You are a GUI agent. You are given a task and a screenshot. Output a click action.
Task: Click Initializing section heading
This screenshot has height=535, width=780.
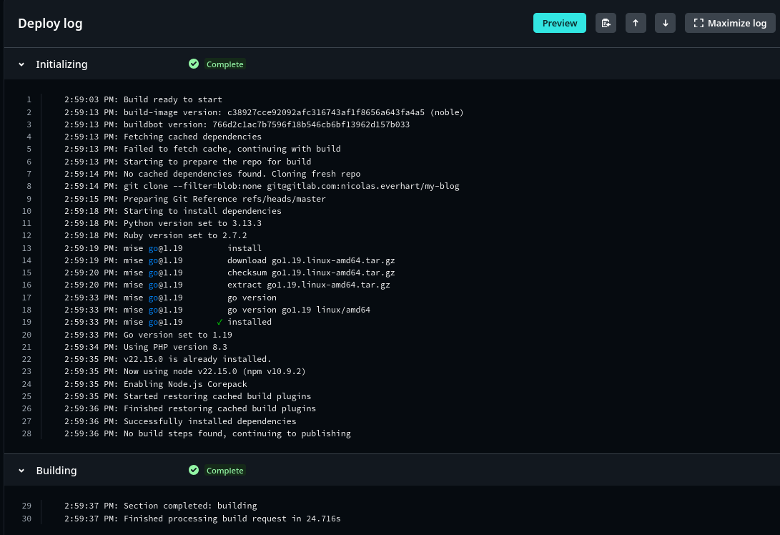(61, 64)
